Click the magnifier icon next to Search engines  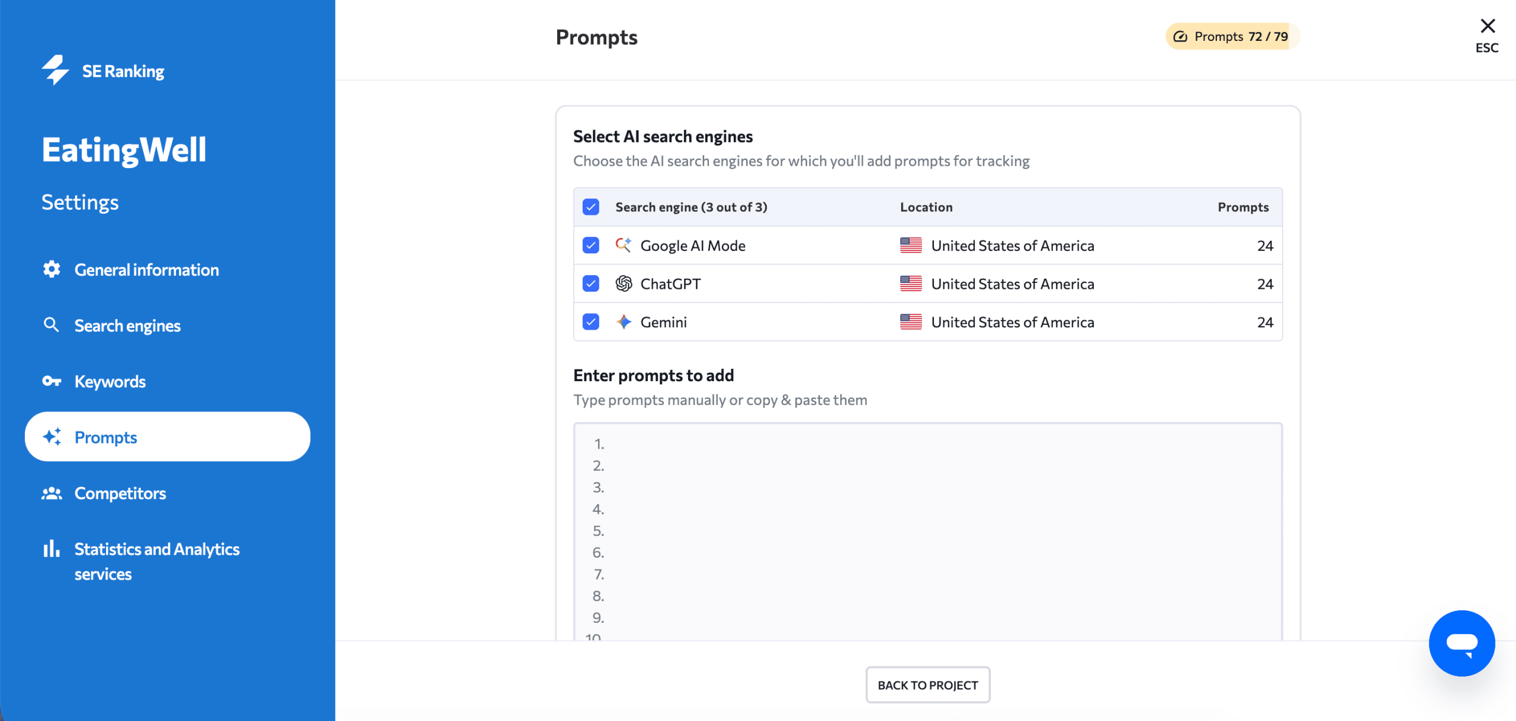point(52,325)
